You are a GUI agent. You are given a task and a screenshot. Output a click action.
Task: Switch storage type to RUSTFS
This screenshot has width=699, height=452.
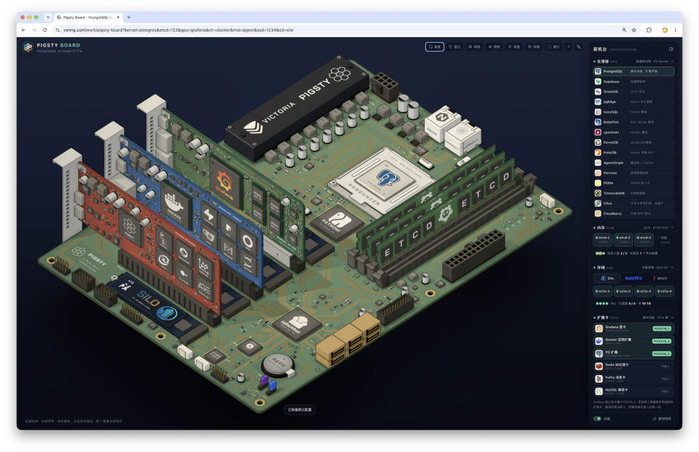[634, 278]
